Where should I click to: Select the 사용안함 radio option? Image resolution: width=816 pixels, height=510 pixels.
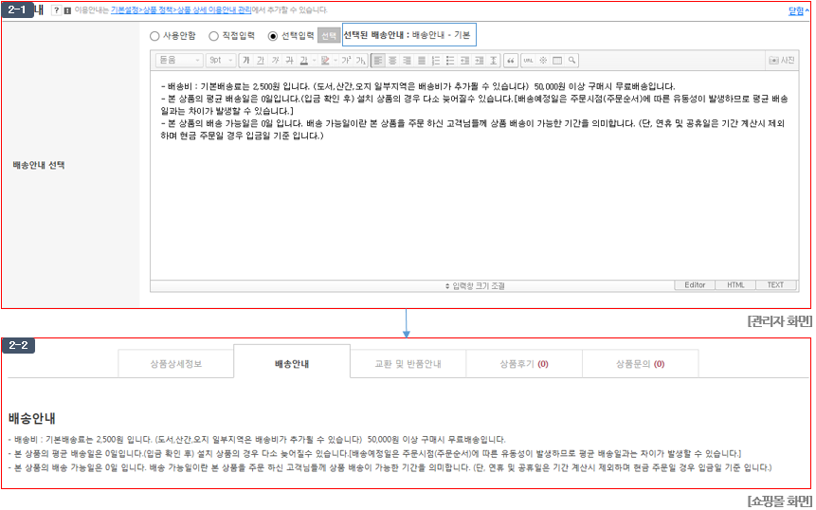pyautogui.click(x=154, y=36)
